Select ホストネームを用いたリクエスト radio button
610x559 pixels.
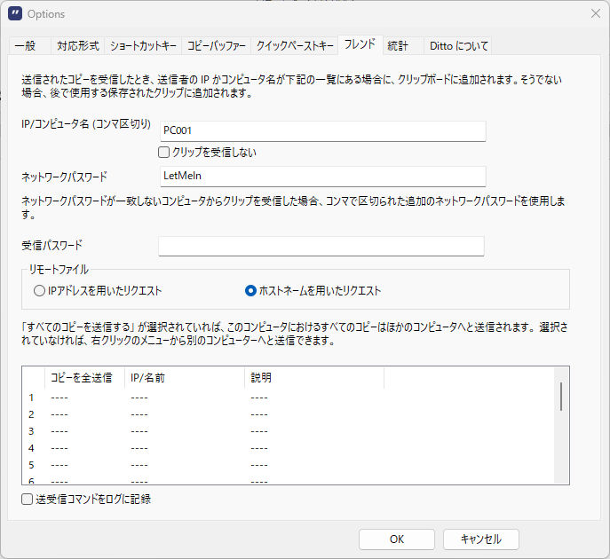(250, 291)
